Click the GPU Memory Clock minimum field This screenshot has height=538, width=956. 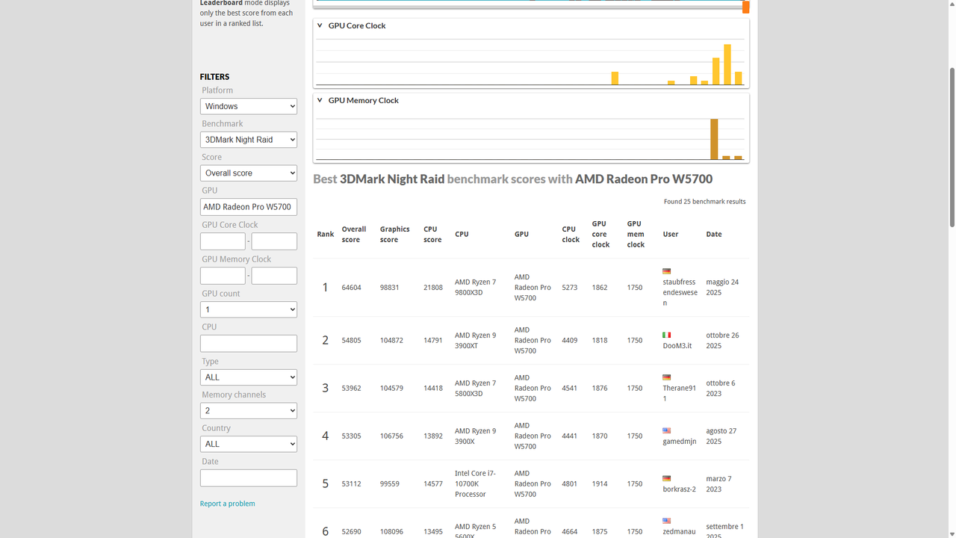tap(223, 276)
